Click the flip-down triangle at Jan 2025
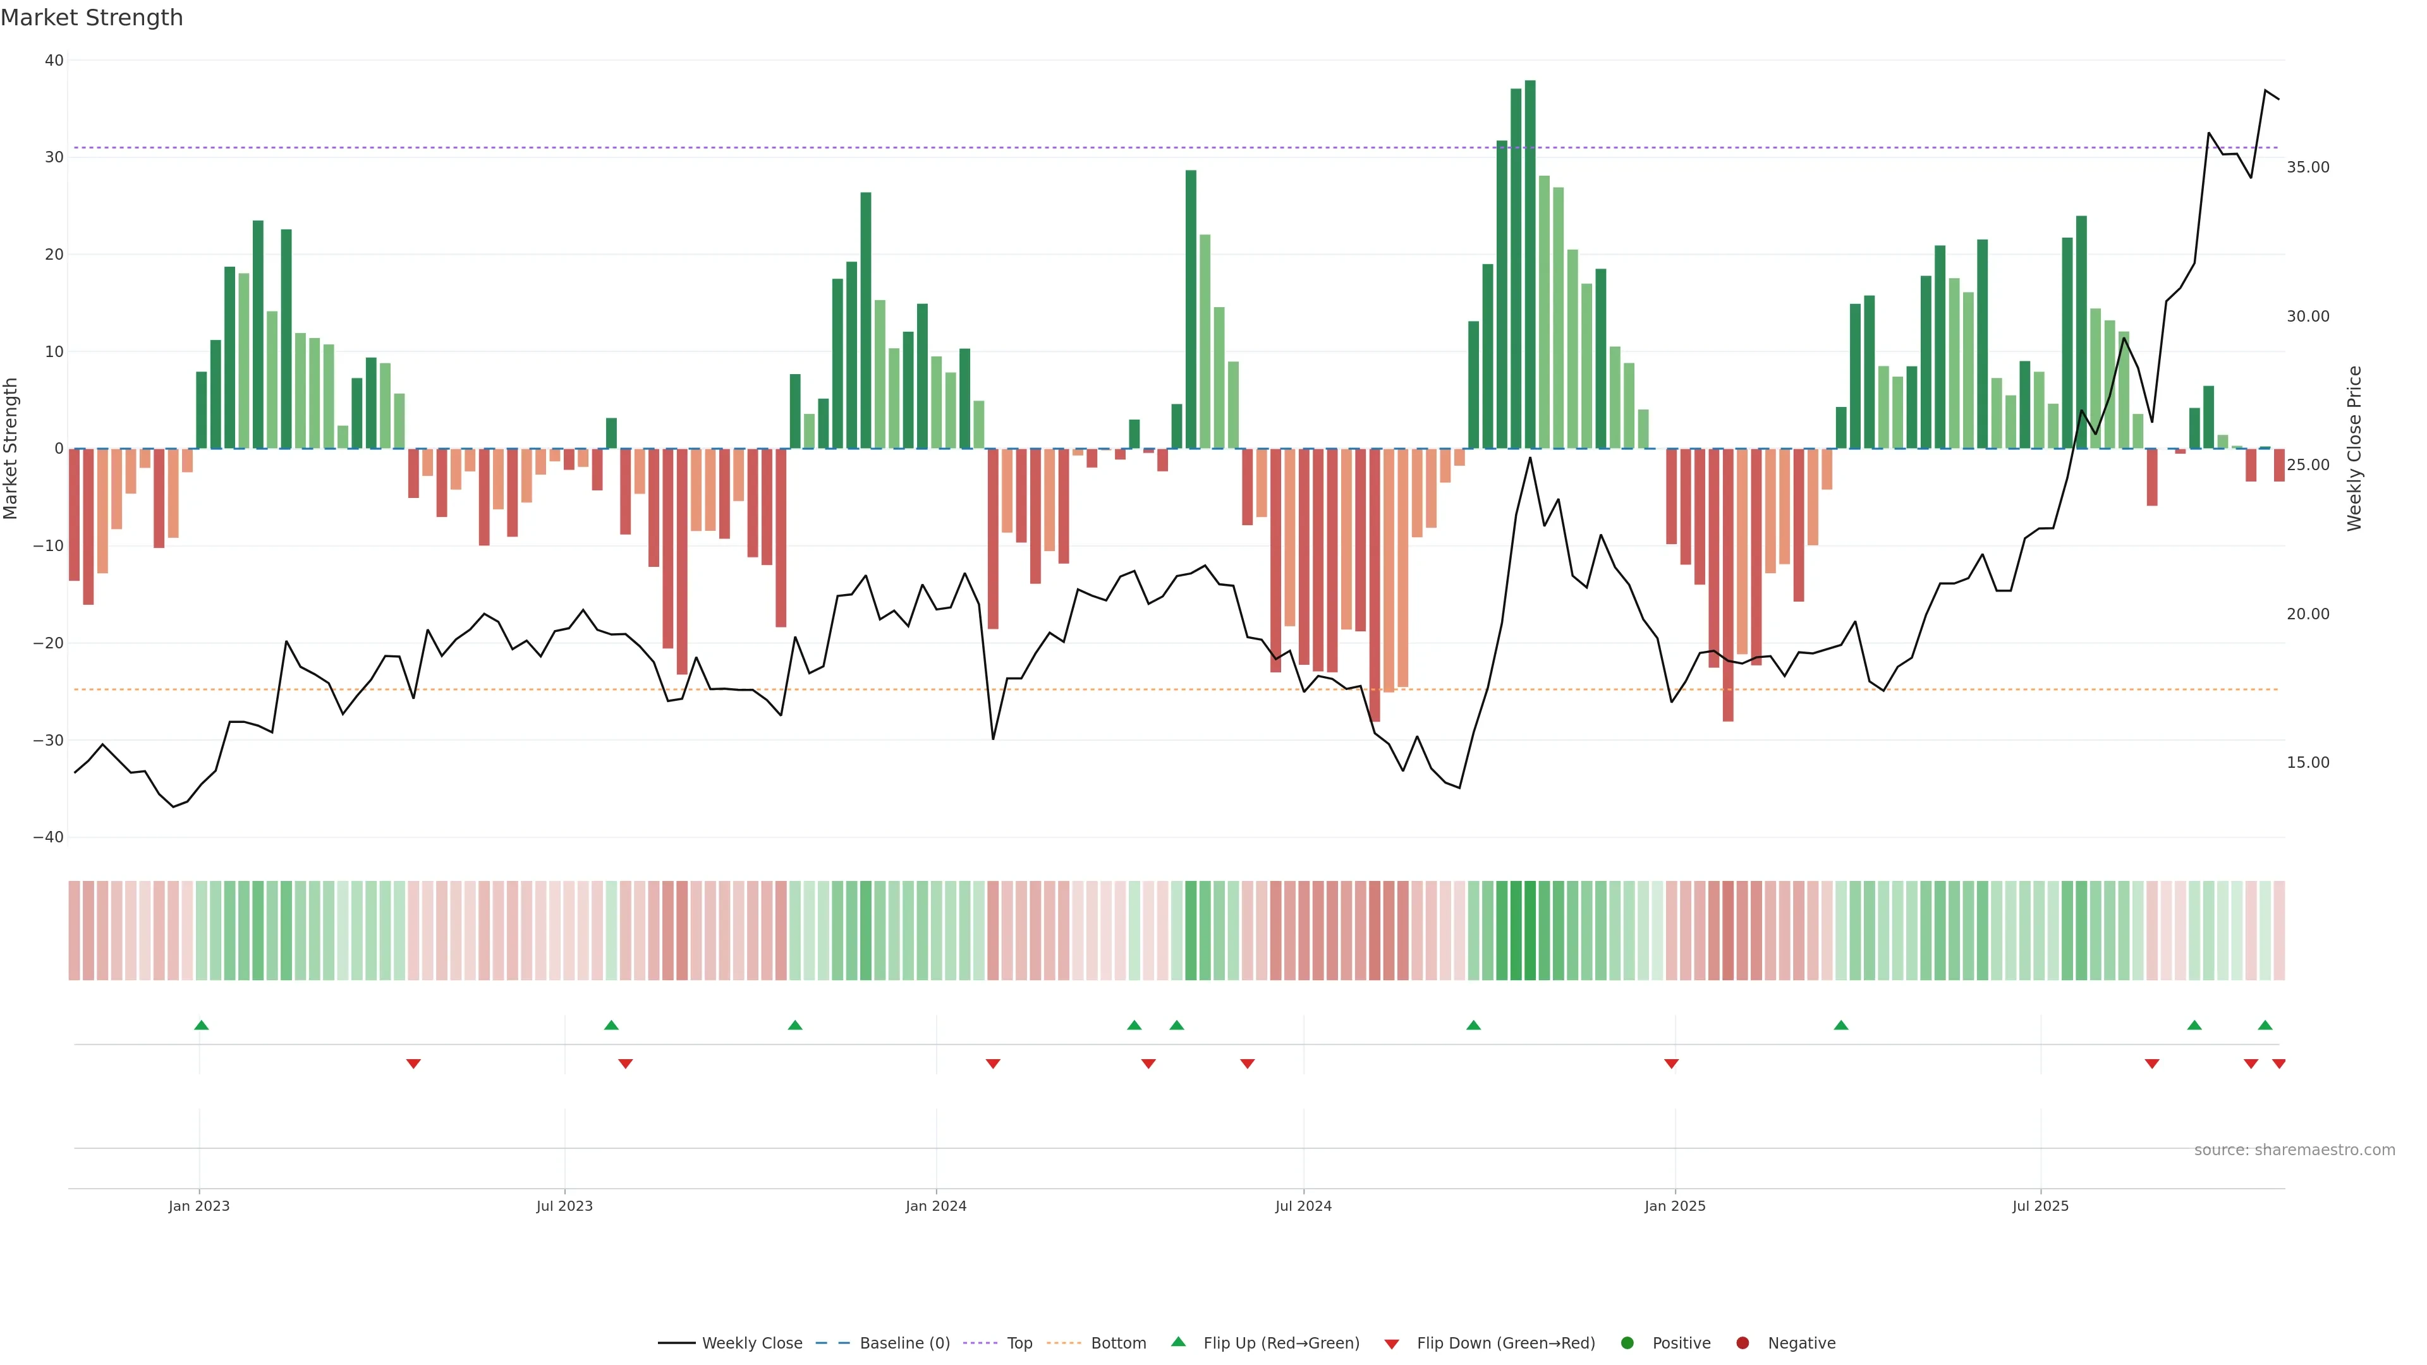The width and height of the screenshot is (2427, 1365). 1671,1064
